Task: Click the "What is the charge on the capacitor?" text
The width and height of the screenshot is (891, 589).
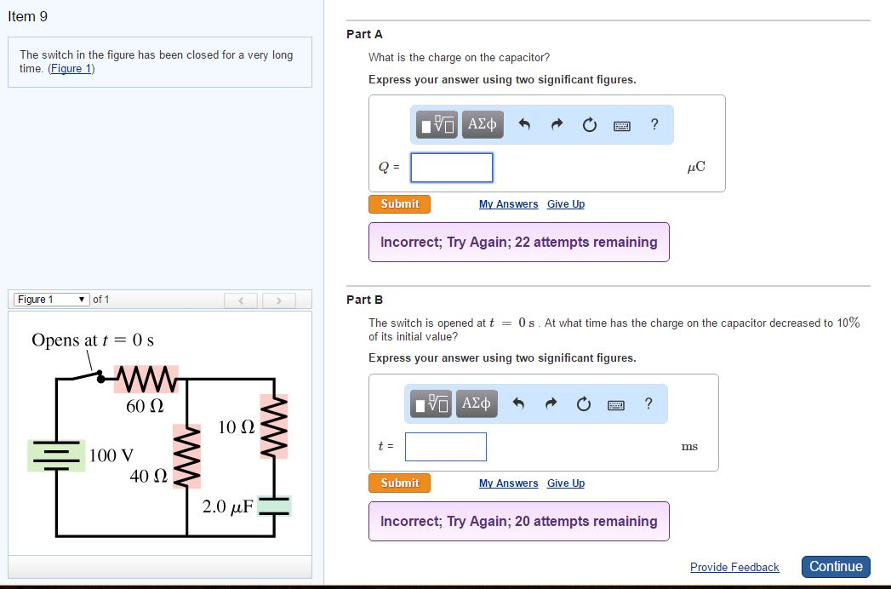Action: point(460,57)
